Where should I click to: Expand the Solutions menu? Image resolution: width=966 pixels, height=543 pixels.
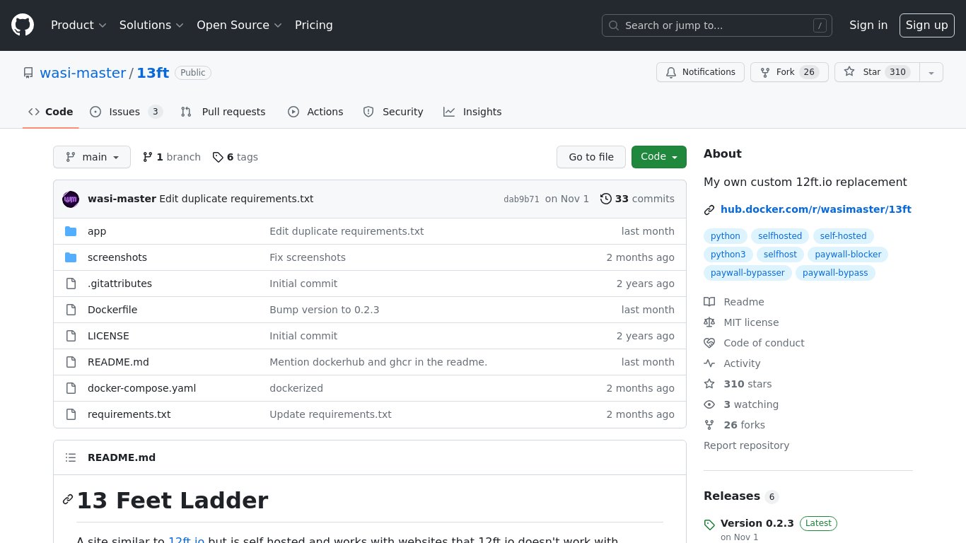pos(151,25)
